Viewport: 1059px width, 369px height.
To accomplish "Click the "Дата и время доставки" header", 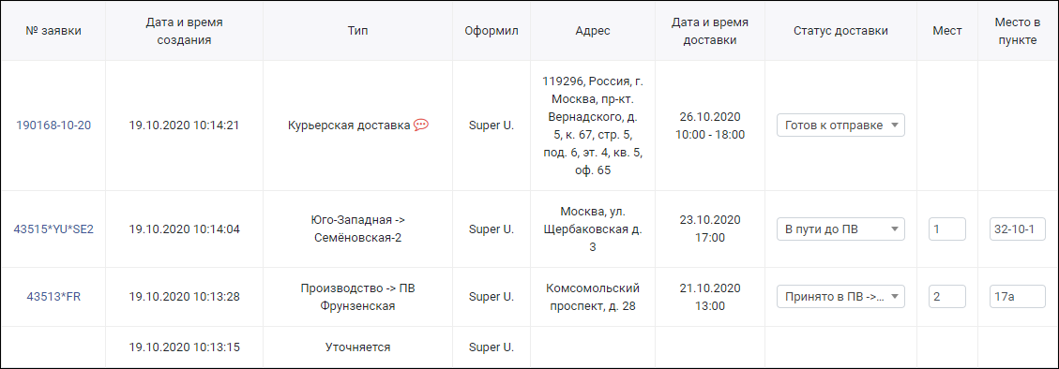I will coord(710,31).
